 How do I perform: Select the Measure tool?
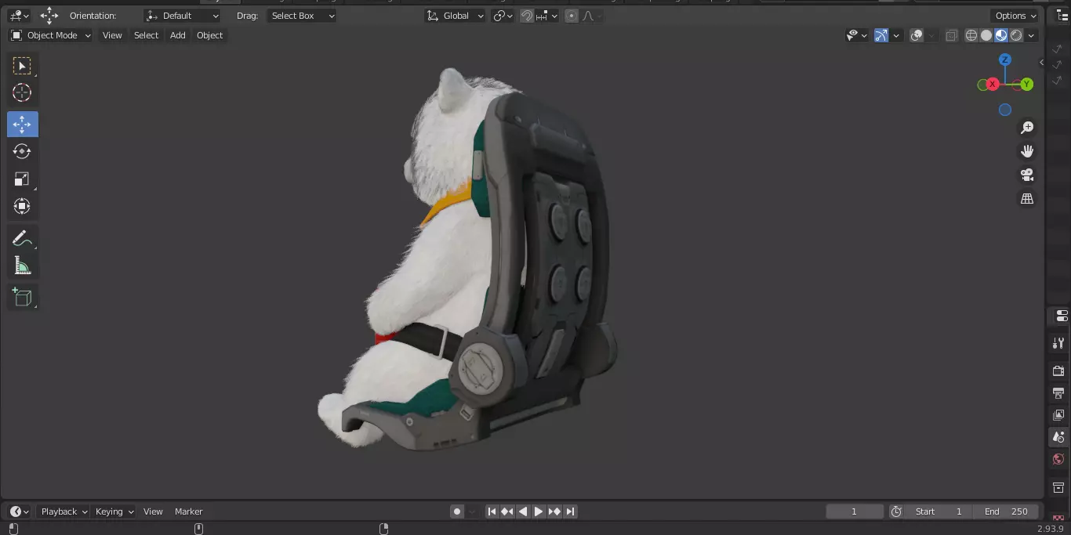pos(22,266)
